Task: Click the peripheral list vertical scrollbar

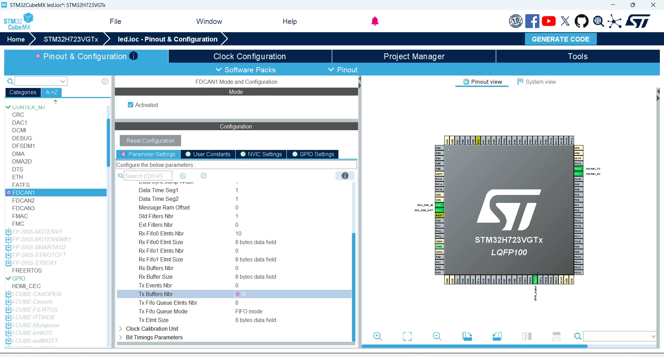Action: [108, 143]
